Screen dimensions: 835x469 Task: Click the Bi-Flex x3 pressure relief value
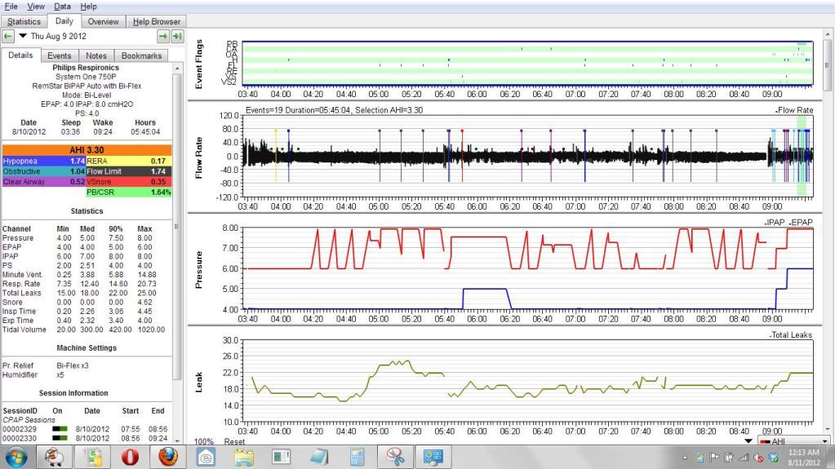pyautogui.click(x=73, y=365)
